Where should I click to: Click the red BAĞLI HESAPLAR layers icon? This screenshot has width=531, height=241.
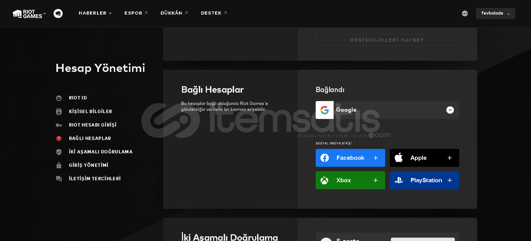point(59,138)
